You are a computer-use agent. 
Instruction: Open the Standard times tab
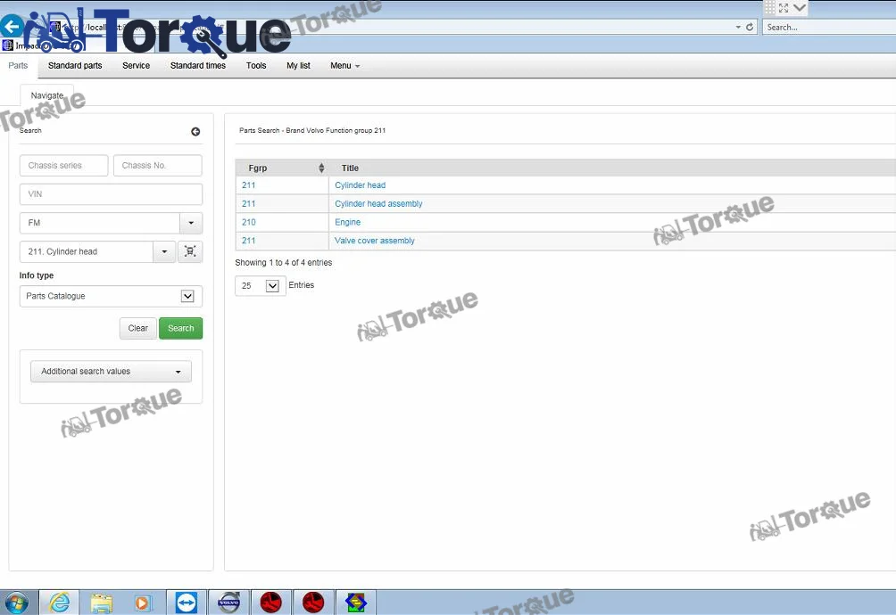click(x=198, y=66)
